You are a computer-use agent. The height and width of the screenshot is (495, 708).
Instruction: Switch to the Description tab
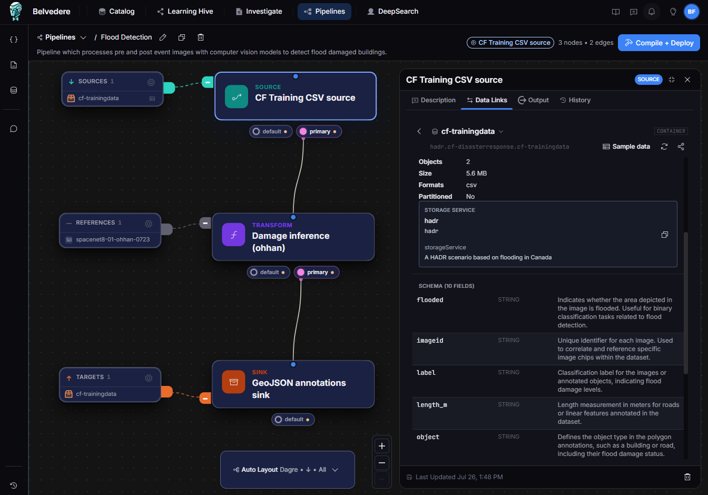pyautogui.click(x=434, y=100)
